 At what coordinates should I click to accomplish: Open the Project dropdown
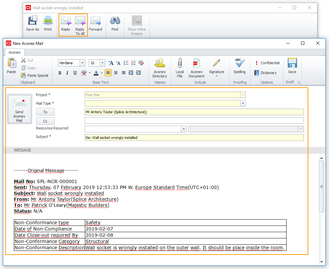pyautogui.click(x=243, y=95)
